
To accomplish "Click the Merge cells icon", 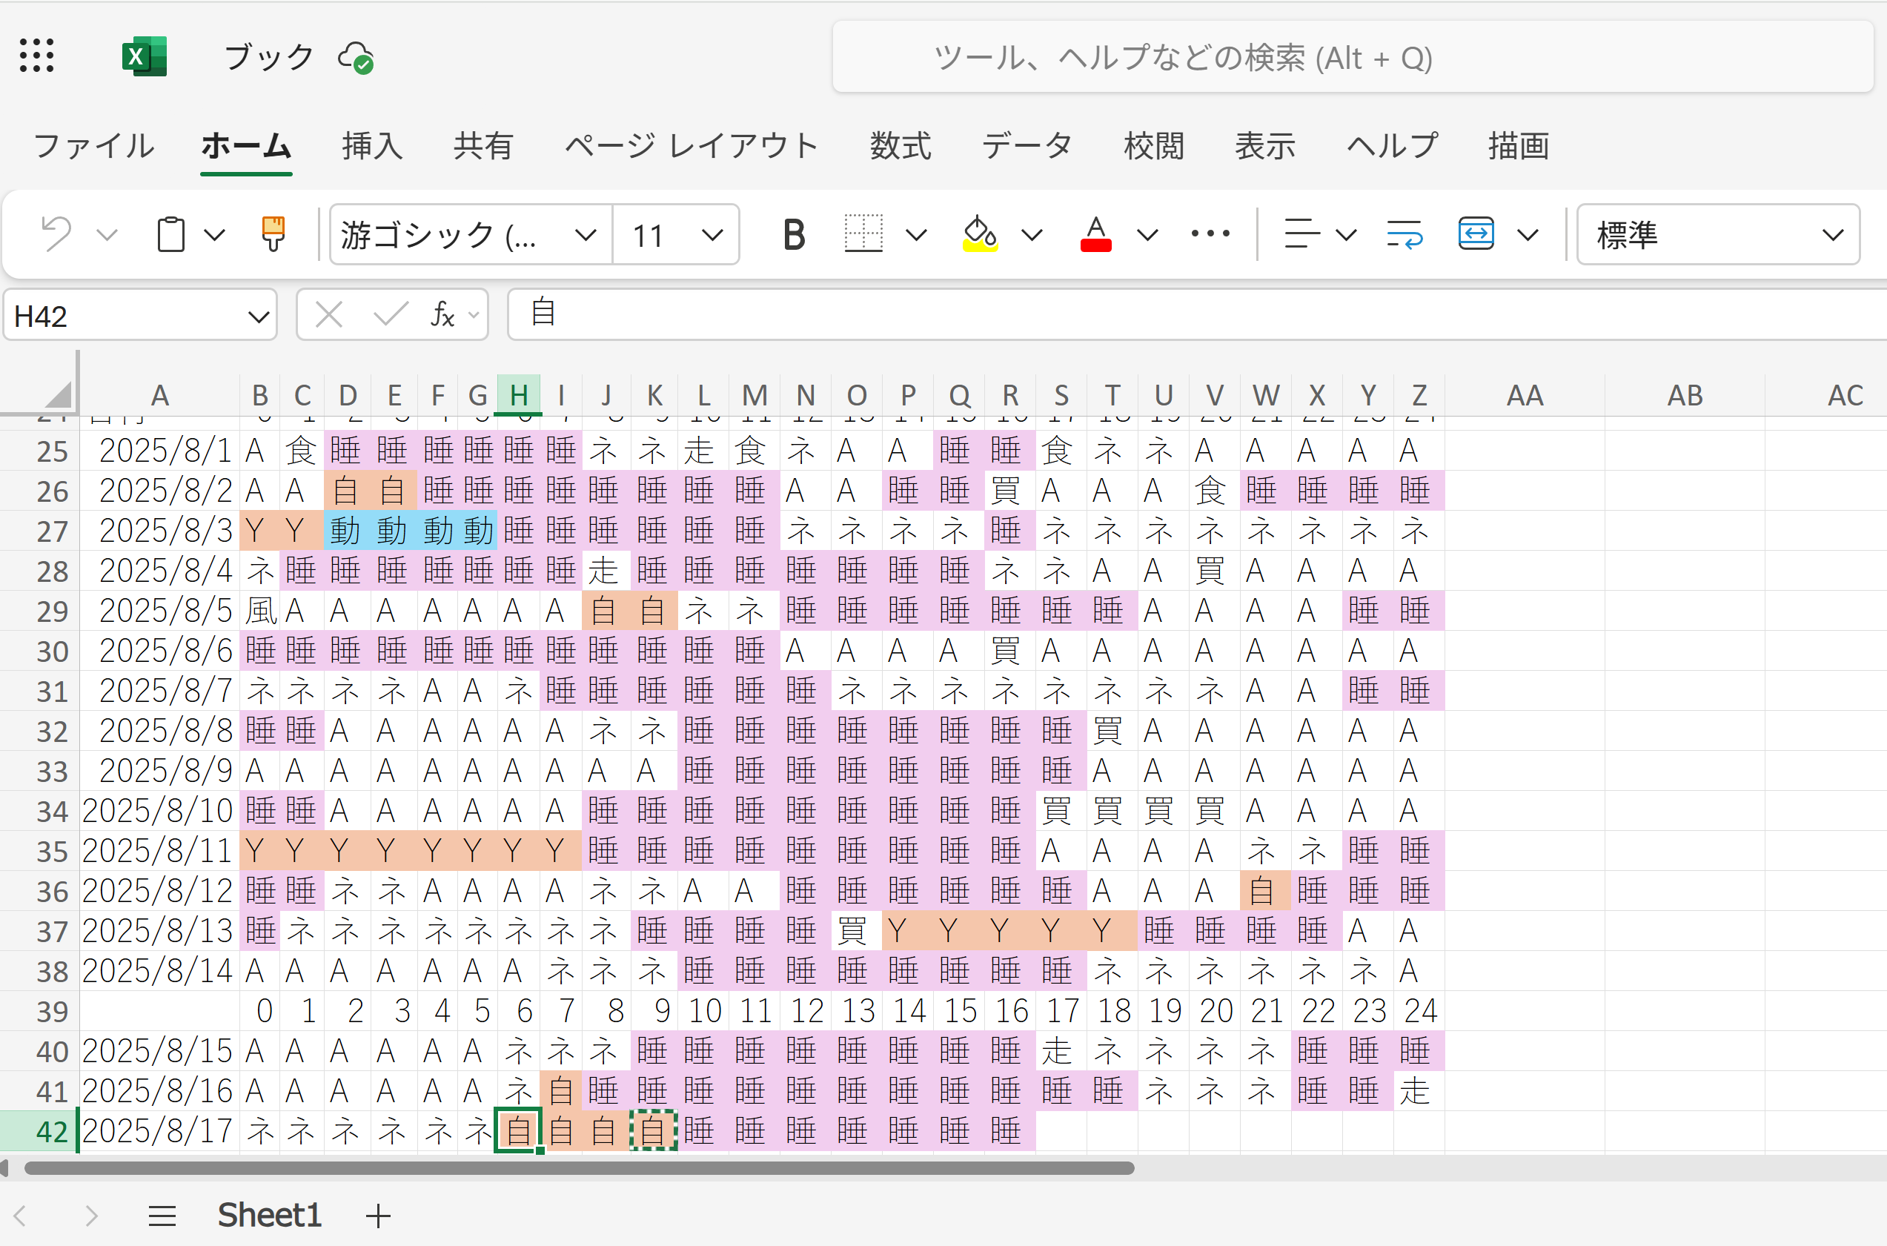I will point(1476,234).
